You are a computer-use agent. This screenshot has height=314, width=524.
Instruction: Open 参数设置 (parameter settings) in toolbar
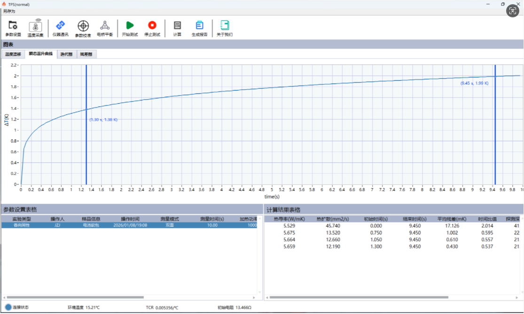coord(13,26)
